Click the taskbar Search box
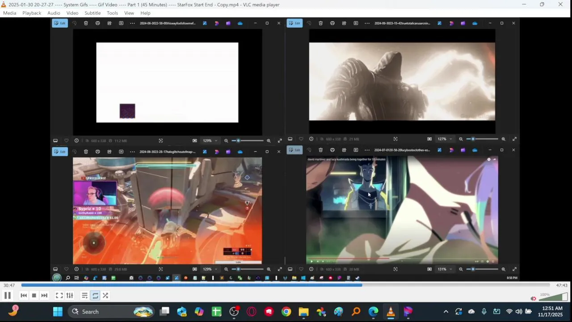Image resolution: width=572 pixels, height=322 pixels. tap(112, 312)
